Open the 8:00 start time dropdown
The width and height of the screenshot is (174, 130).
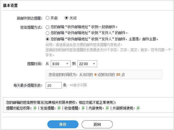pyautogui.click(x=61, y=64)
